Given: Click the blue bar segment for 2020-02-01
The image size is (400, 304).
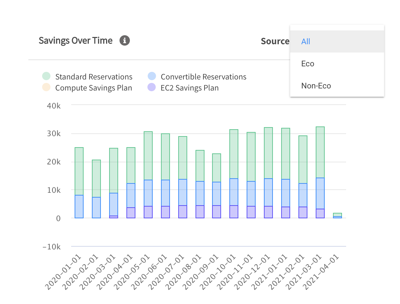Looking at the screenshot, I should click(96, 207).
